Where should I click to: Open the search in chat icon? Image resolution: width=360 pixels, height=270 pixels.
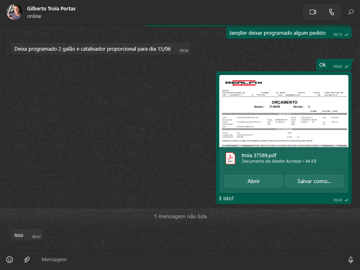351,12
